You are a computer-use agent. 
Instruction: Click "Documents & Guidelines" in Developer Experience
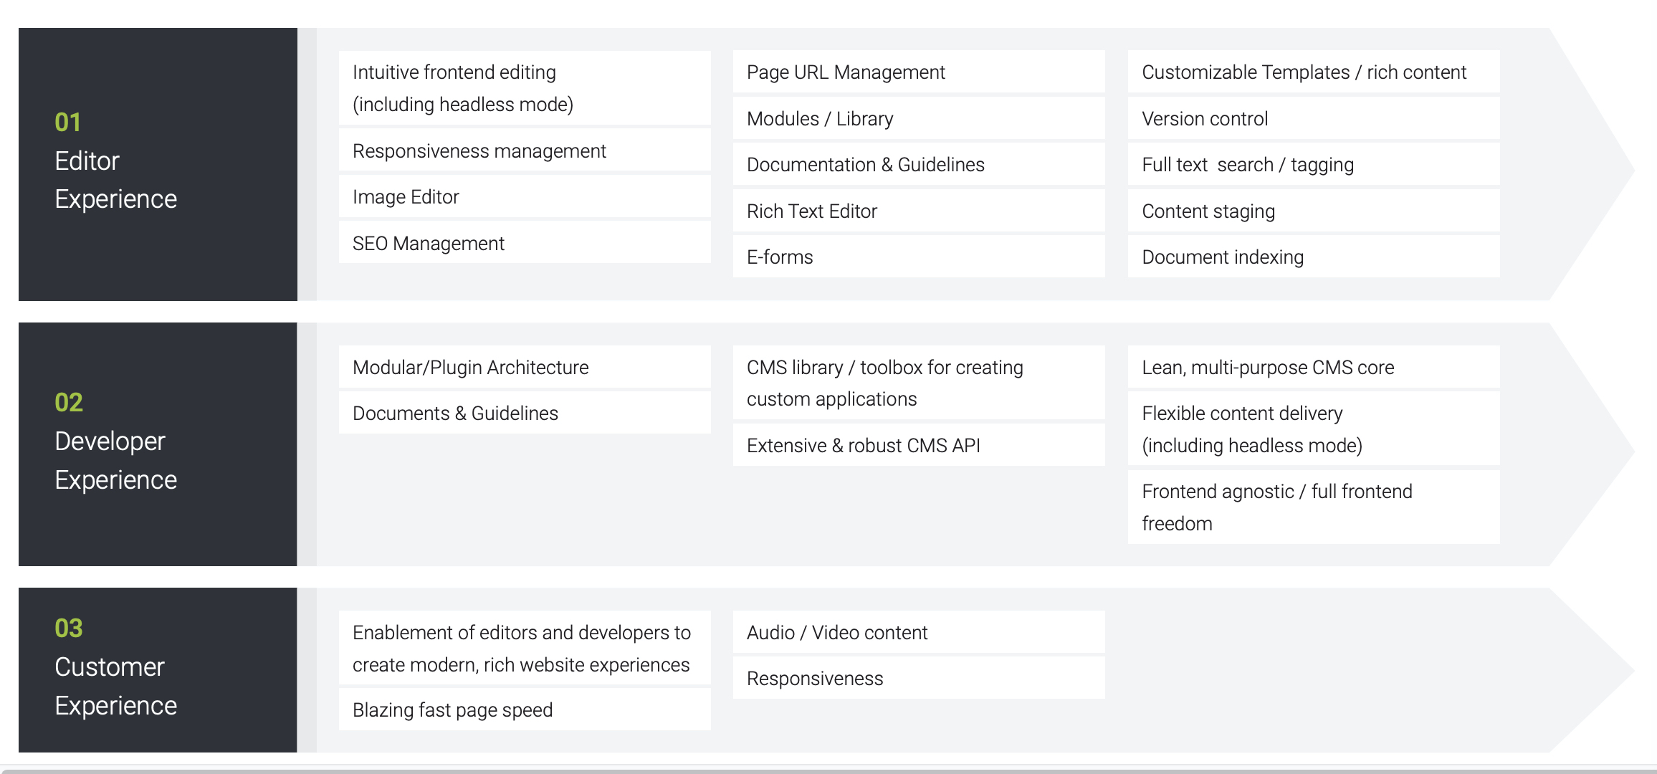point(525,413)
